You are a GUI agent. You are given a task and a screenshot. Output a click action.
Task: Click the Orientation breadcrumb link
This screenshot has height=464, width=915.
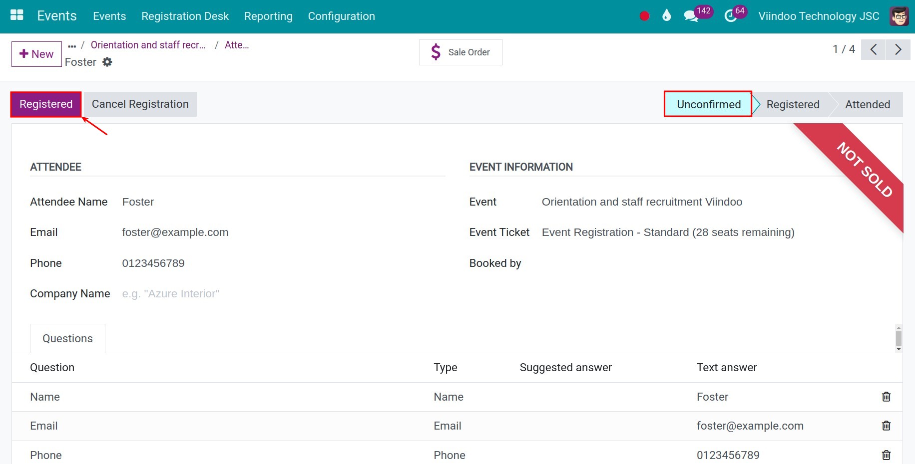click(148, 45)
